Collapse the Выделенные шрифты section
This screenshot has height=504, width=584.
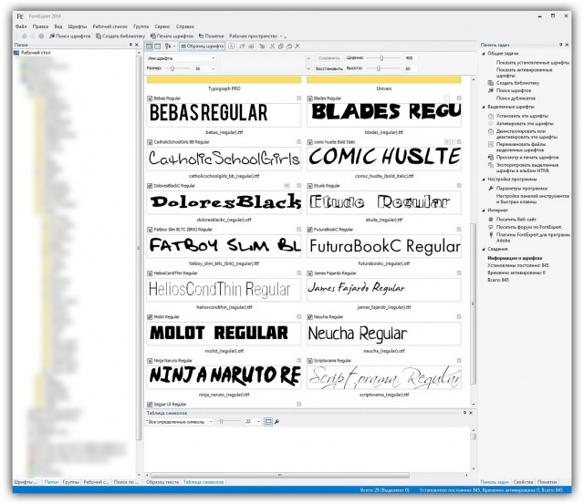(x=484, y=107)
